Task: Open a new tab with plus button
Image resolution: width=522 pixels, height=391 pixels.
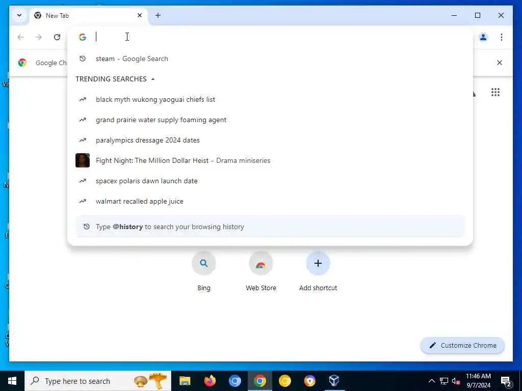Action: pos(158,15)
